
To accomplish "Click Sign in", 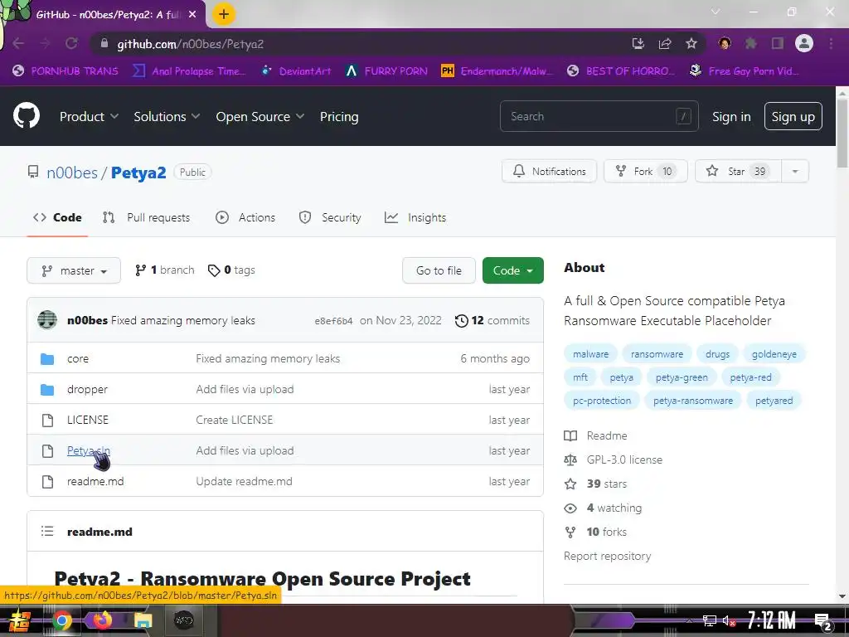I will tap(731, 116).
